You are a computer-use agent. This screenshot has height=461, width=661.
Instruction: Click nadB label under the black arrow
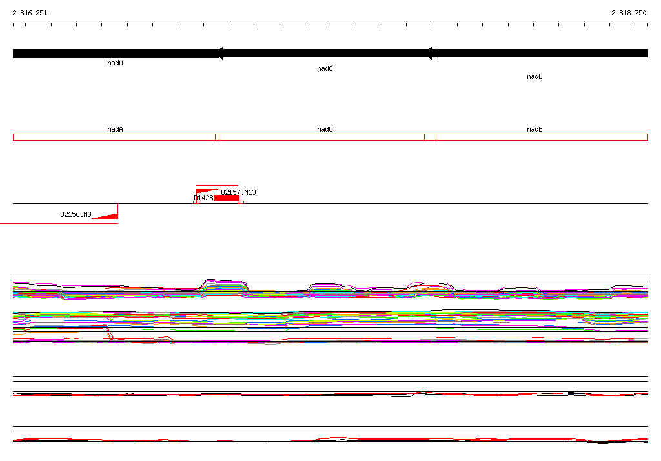click(x=534, y=76)
